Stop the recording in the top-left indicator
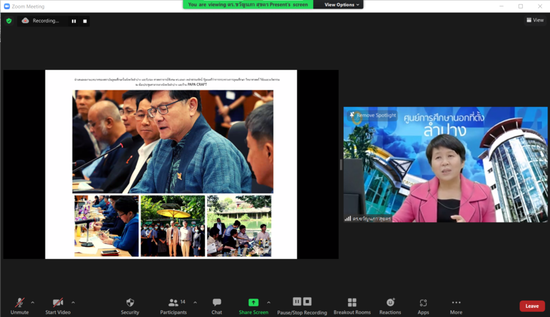 coord(84,21)
